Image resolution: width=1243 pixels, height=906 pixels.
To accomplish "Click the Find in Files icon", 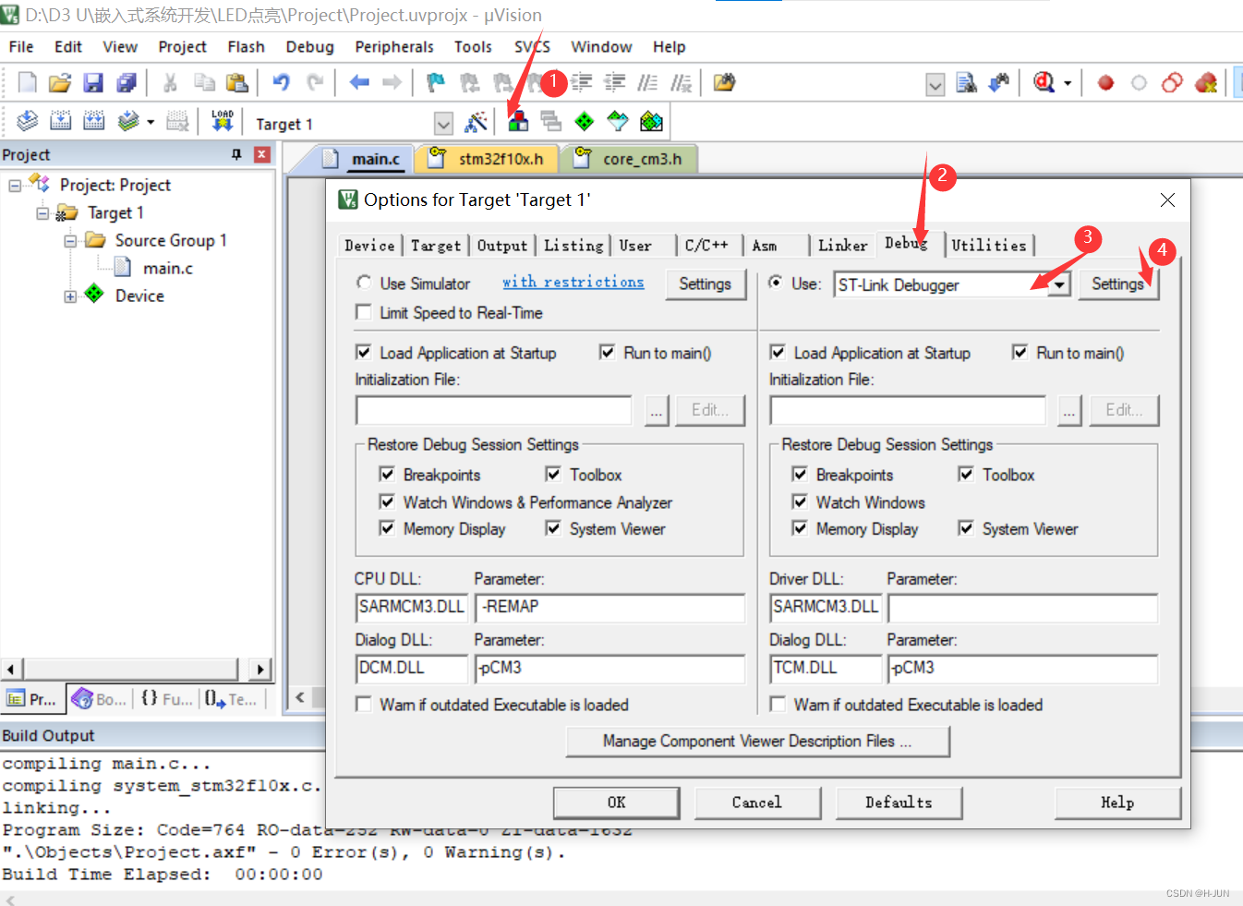I will (x=725, y=83).
